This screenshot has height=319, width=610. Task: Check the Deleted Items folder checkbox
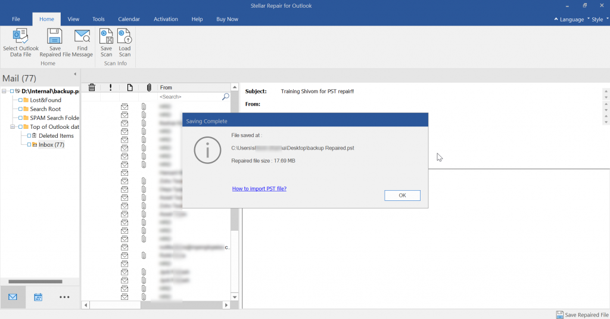pos(28,136)
